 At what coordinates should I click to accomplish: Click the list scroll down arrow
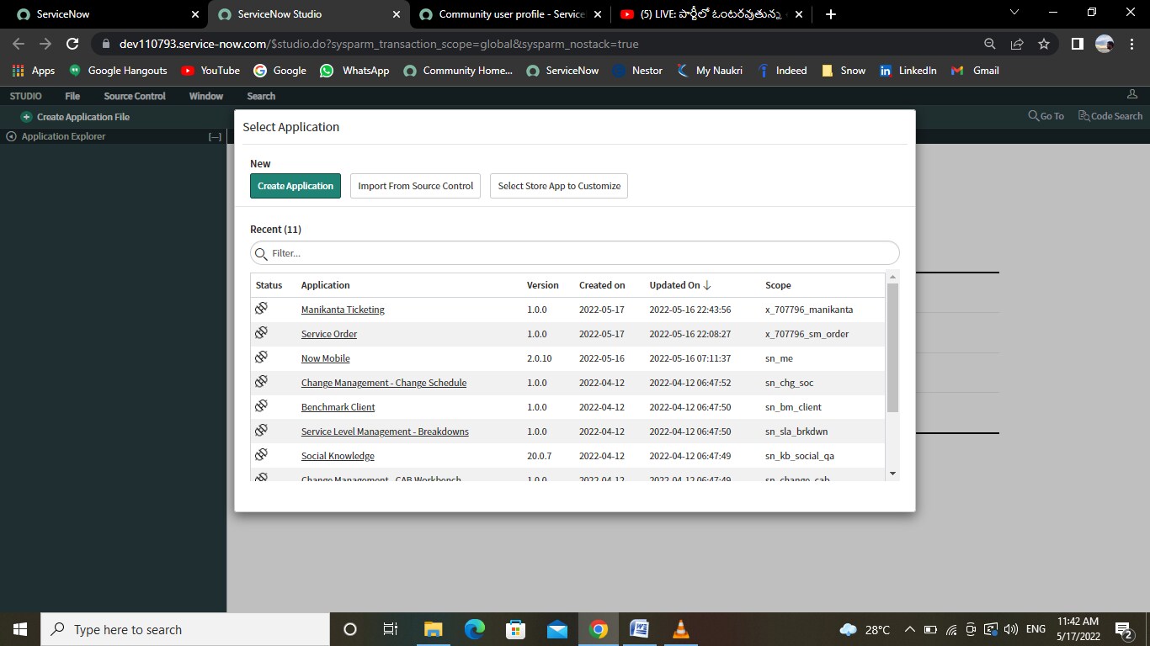click(x=893, y=474)
